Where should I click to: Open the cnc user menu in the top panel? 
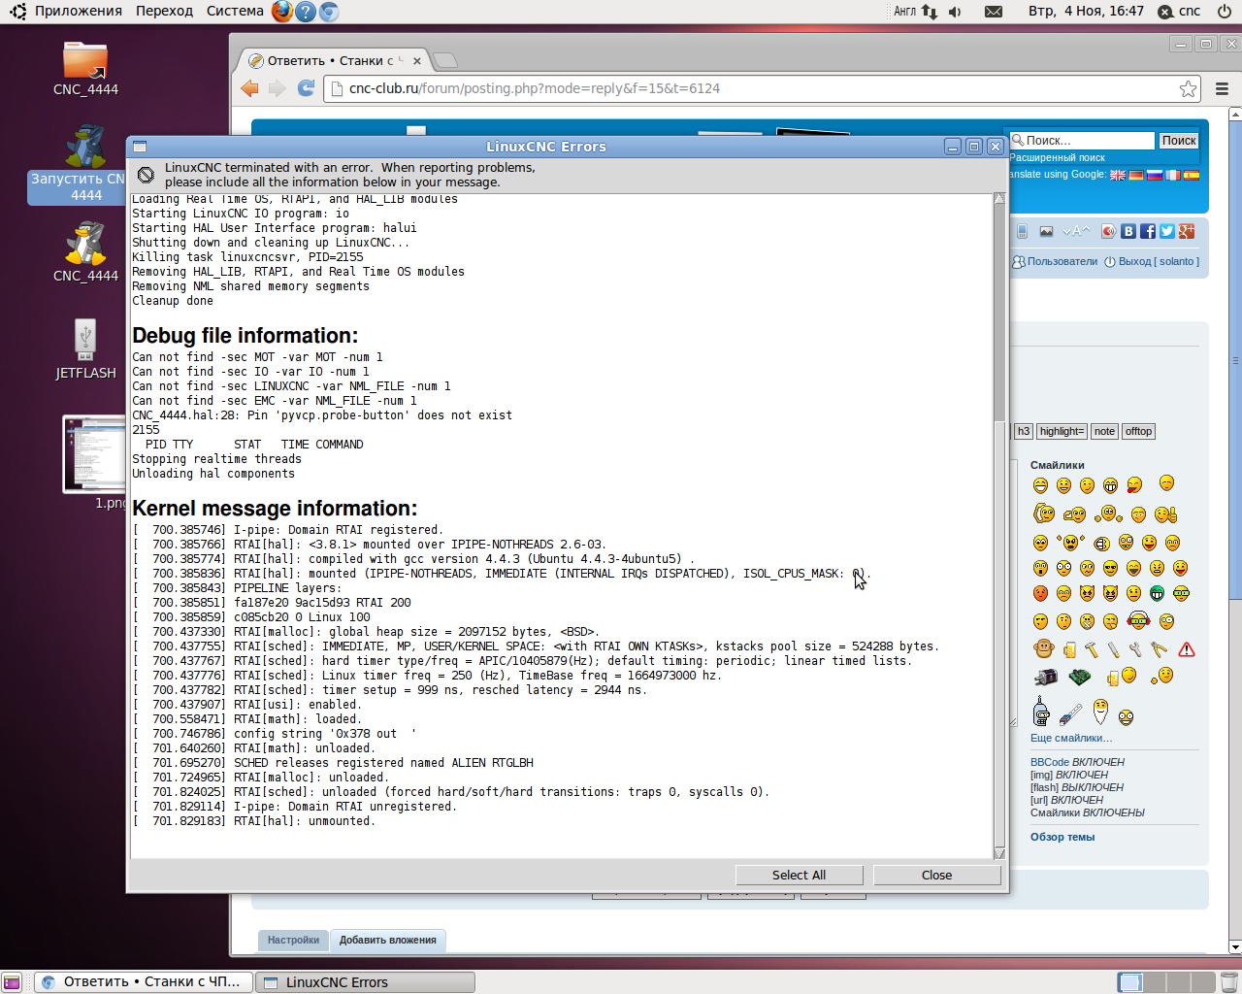pyautogui.click(x=1179, y=11)
